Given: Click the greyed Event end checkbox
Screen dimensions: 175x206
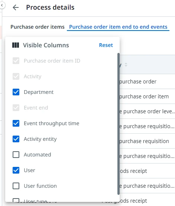Looking at the screenshot, I should [x=16, y=108].
